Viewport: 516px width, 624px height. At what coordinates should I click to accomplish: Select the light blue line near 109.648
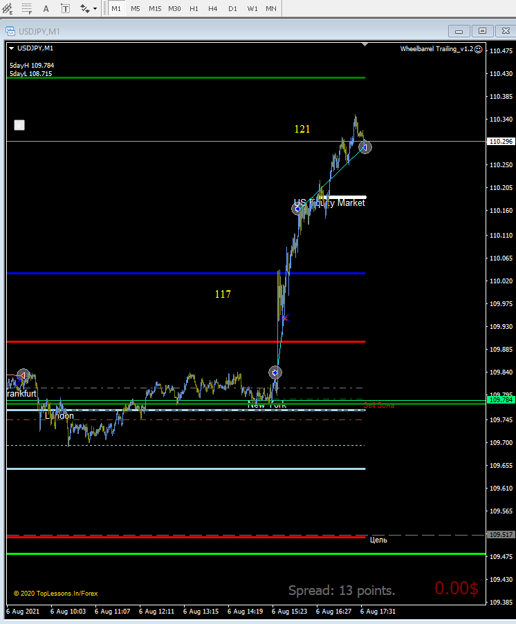pyautogui.click(x=186, y=469)
